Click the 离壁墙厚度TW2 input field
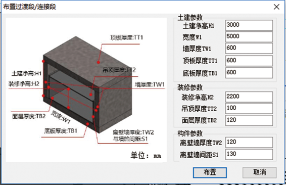286x185 pixels. [x=249, y=143]
